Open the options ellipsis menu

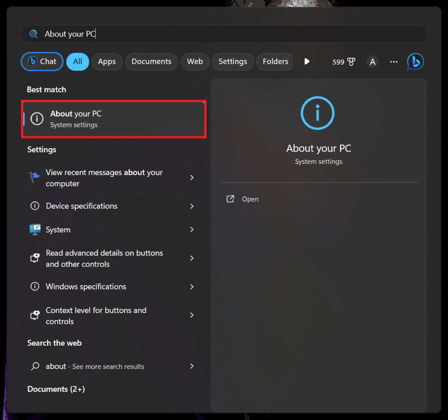(x=393, y=61)
